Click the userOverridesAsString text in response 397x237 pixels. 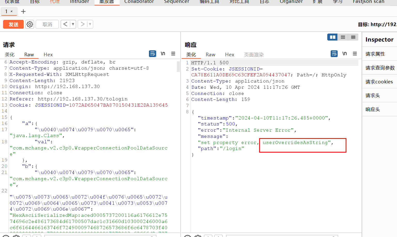coord(295,143)
